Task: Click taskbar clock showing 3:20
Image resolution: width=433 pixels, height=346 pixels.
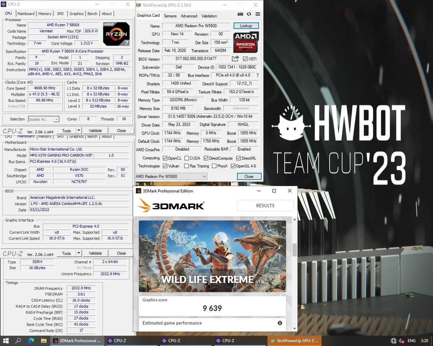Action: tap(424, 341)
